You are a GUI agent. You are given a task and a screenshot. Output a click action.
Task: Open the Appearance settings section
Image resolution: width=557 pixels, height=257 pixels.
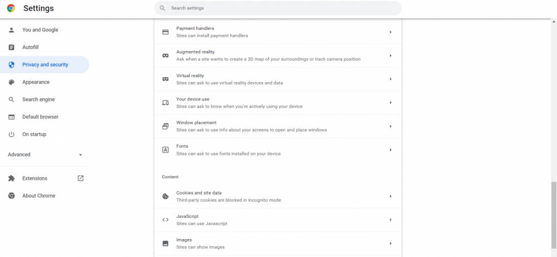pos(36,82)
